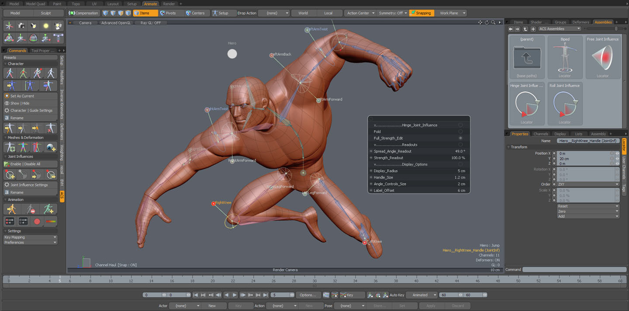
Task: Click the Apply button in the pose bar
Action: 431,306
